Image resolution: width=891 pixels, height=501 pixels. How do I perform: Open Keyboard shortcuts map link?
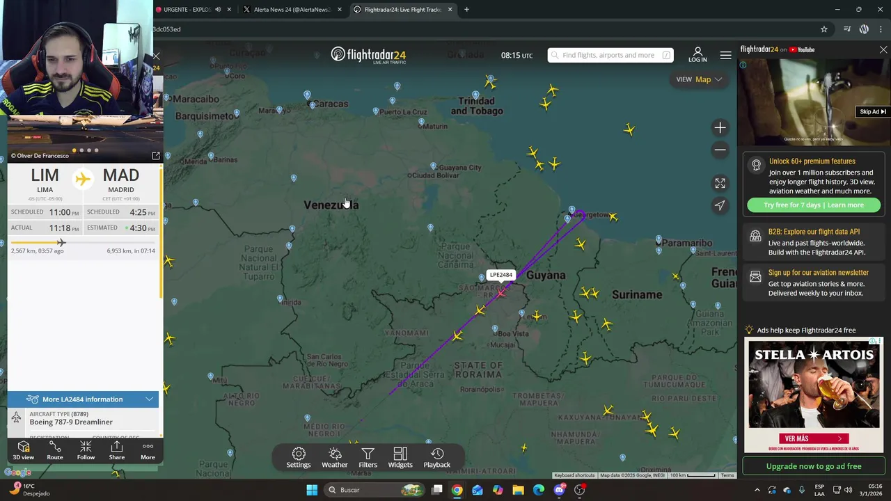574,475
